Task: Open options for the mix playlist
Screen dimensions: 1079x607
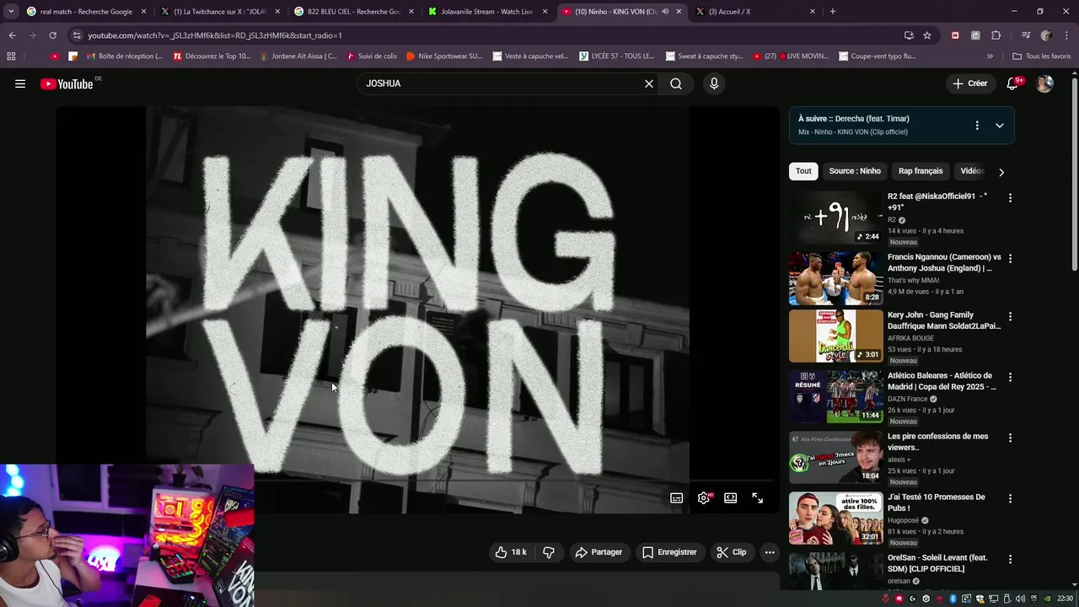Action: (977, 126)
